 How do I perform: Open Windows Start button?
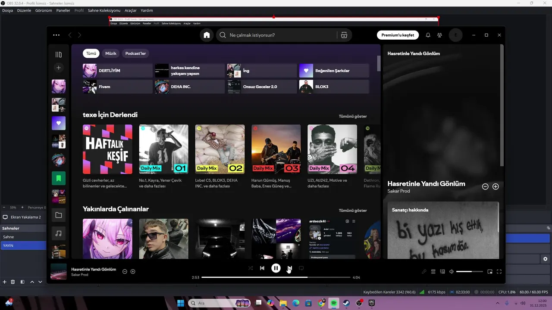[181, 303]
